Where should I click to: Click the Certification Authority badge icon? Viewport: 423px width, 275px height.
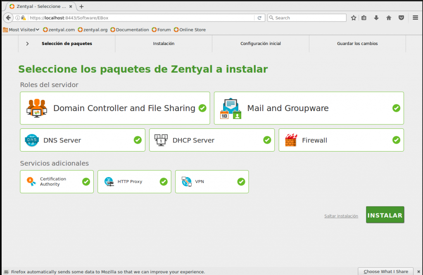point(31,182)
